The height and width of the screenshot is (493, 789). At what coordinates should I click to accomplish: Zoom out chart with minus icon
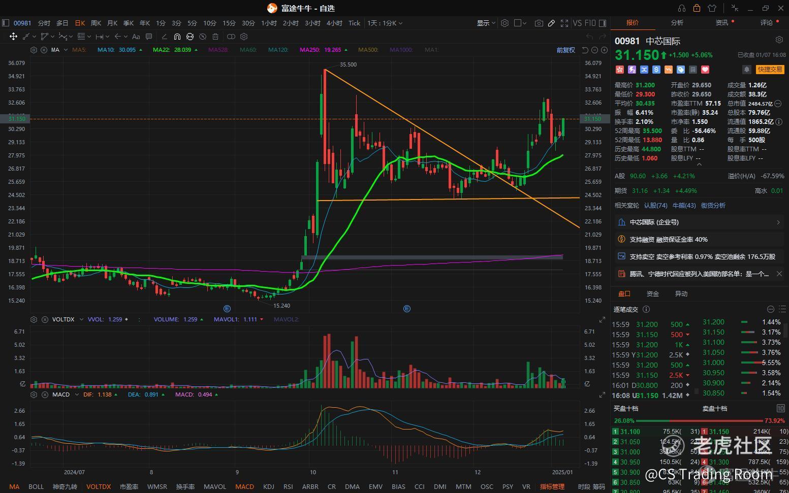pos(594,50)
